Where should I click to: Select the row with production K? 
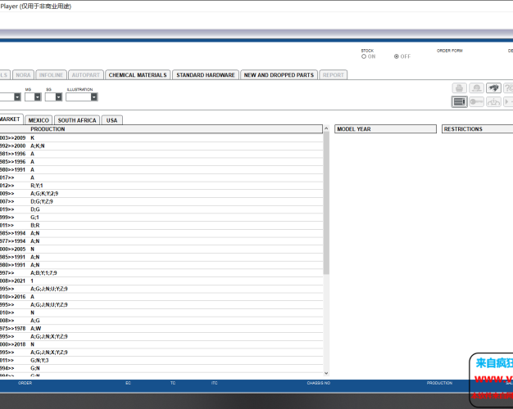[161, 138]
